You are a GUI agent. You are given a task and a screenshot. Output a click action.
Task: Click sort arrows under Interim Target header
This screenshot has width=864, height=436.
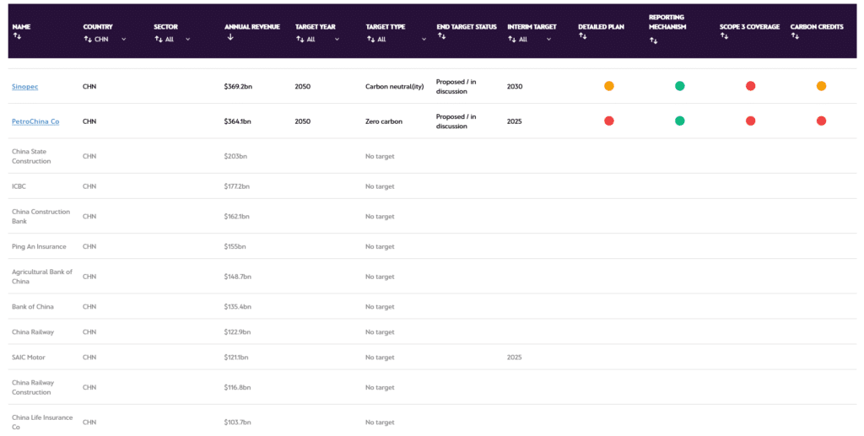point(512,39)
